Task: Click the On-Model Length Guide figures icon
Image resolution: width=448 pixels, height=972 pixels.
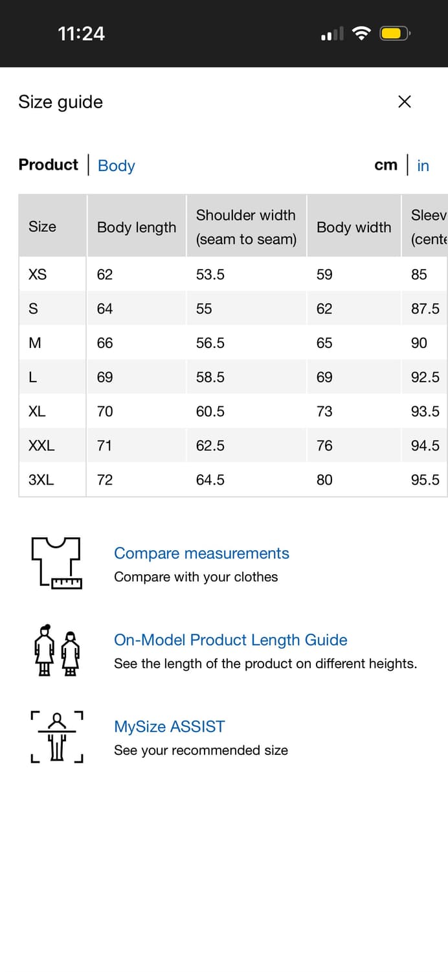Action: 56,651
